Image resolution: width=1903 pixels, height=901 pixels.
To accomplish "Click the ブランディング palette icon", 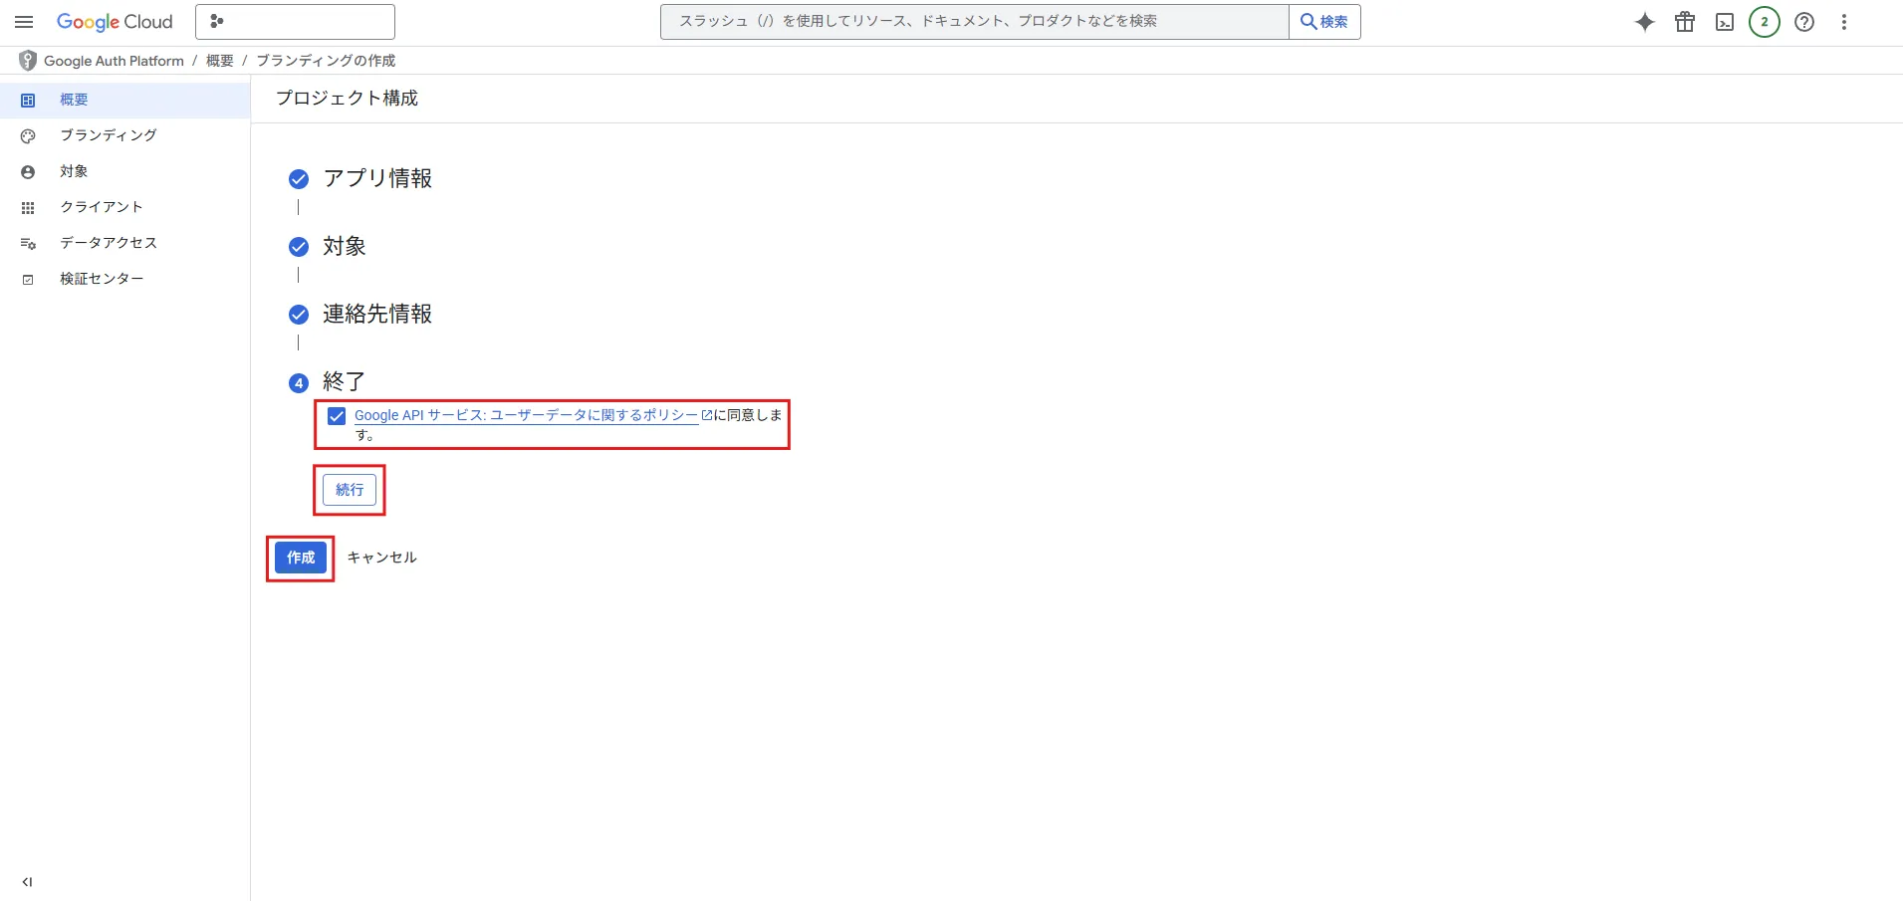I will [28, 136].
